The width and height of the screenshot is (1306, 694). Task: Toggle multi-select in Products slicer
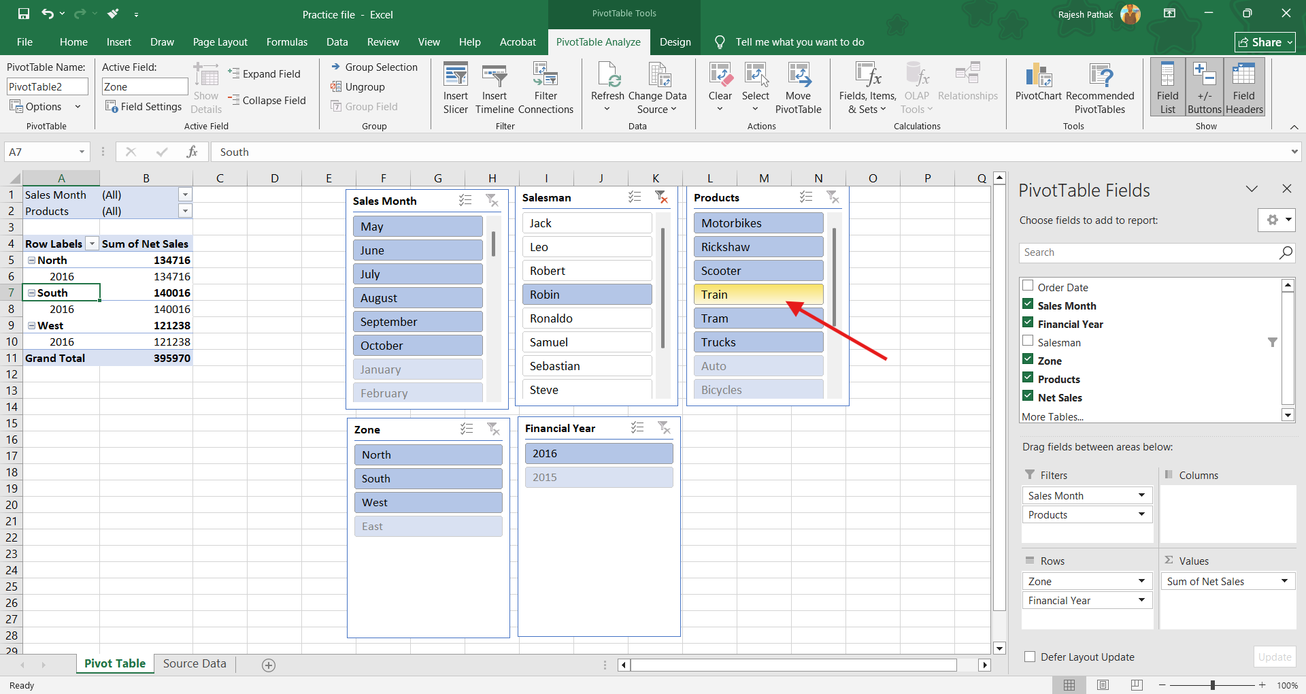coord(806,197)
